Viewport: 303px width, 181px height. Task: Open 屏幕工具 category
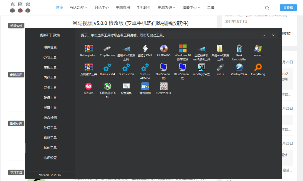coord(50,108)
